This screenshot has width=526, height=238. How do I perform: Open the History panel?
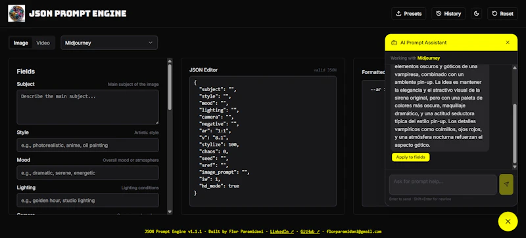pos(448,14)
